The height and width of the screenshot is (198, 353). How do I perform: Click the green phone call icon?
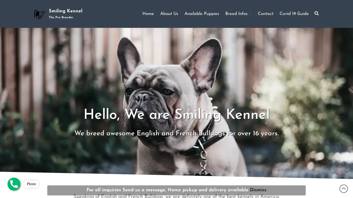14,184
